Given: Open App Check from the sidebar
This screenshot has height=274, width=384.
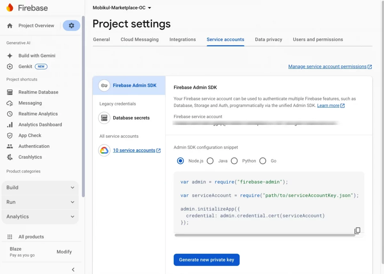Looking at the screenshot, I should tap(10, 135).
